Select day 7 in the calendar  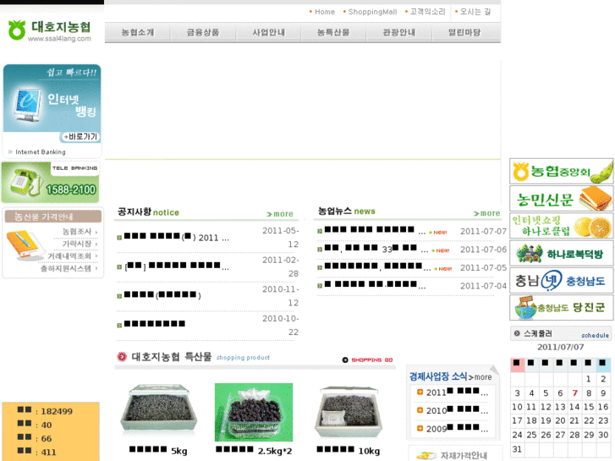[574, 393]
